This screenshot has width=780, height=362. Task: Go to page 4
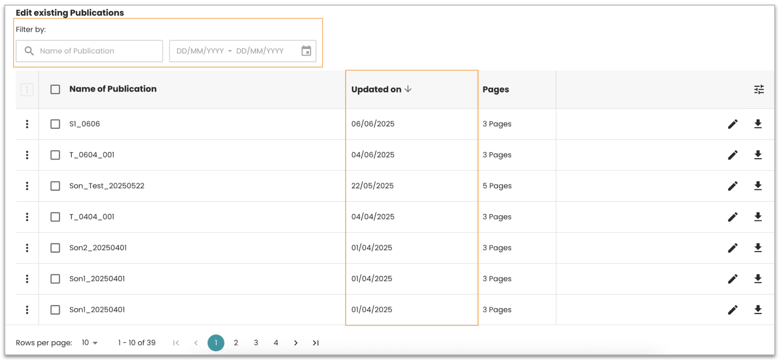pos(276,343)
